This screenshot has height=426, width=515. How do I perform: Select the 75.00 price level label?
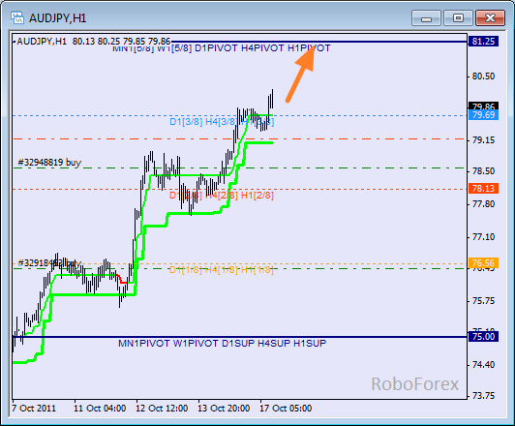coord(483,337)
